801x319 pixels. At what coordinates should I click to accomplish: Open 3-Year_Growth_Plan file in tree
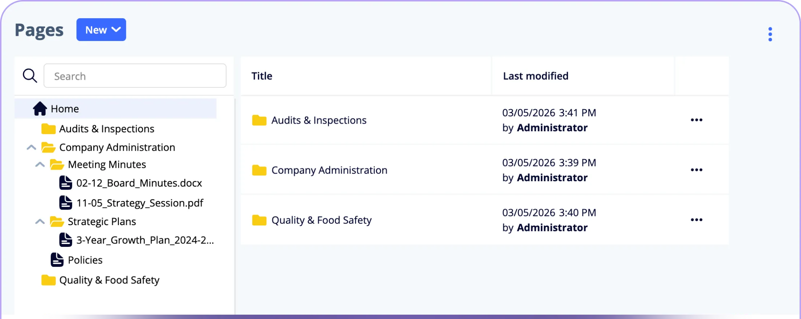click(x=145, y=240)
